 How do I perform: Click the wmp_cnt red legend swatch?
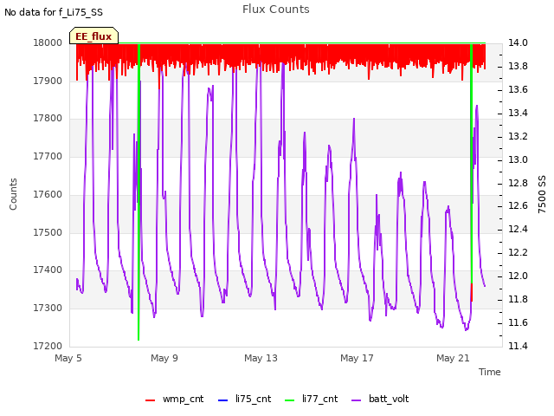click(150, 400)
